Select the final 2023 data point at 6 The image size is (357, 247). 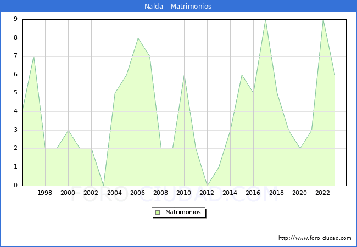[x=334, y=75]
